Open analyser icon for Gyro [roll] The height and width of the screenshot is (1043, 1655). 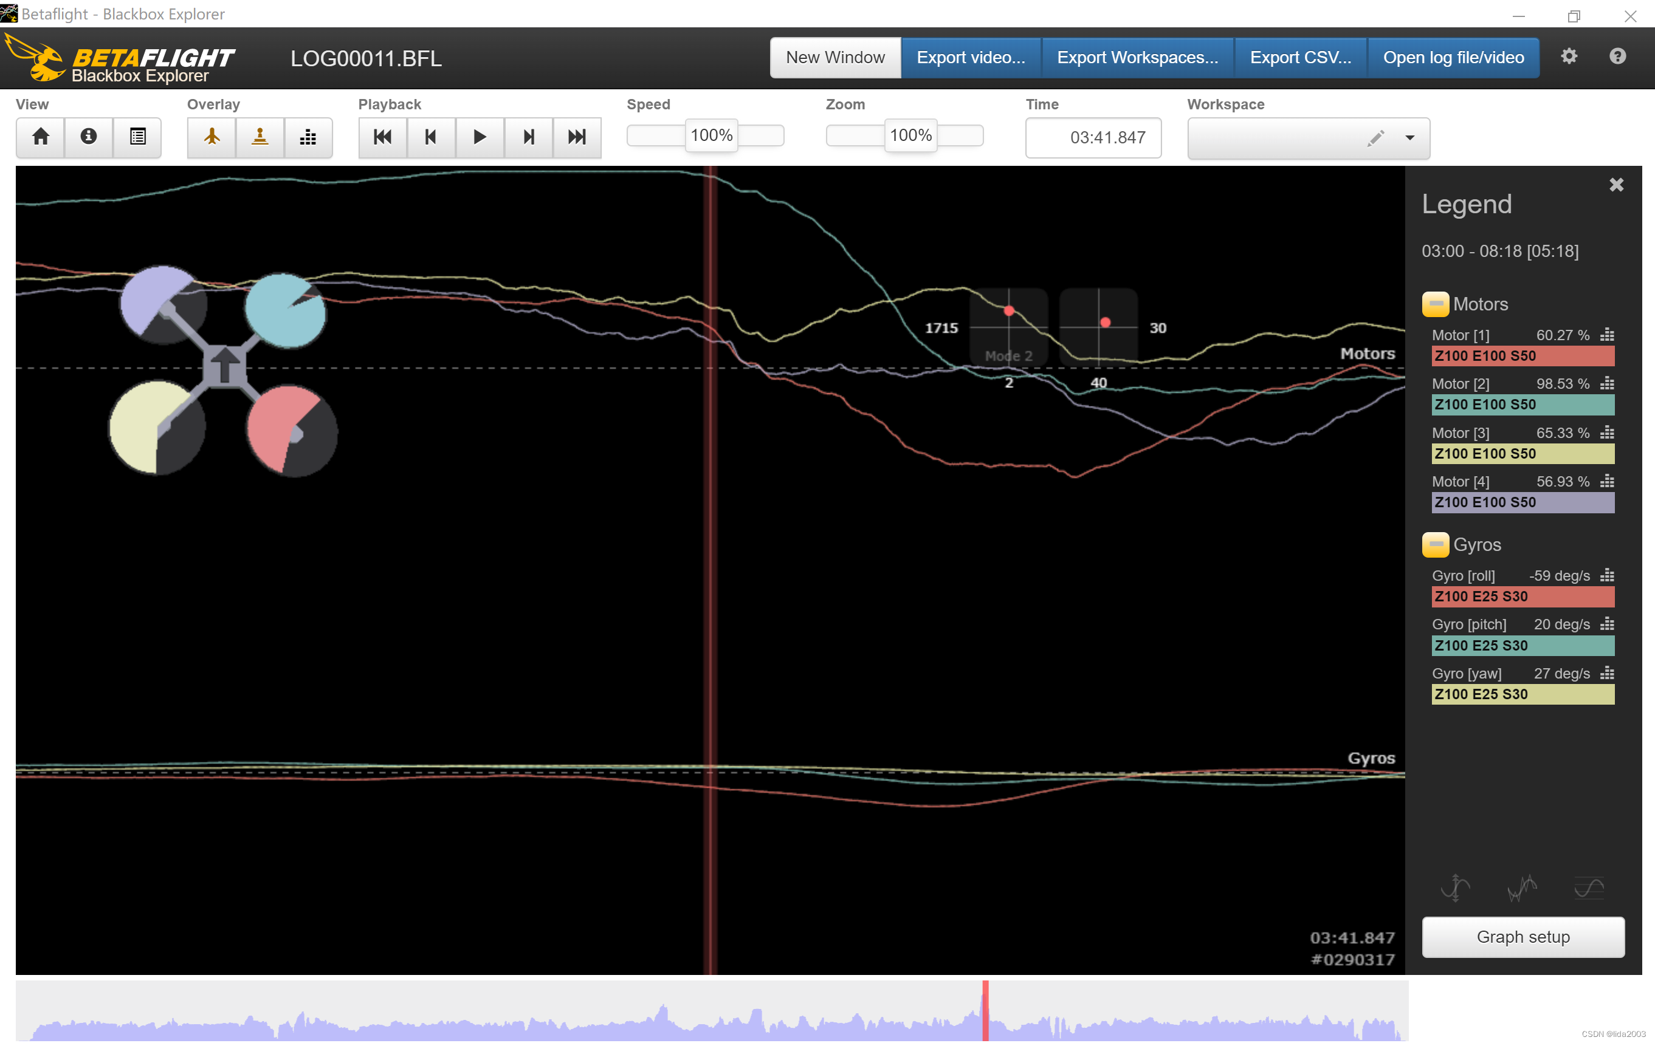click(1607, 575)
